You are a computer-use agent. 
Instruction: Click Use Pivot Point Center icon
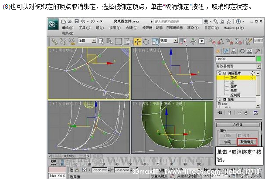point(183,41)
